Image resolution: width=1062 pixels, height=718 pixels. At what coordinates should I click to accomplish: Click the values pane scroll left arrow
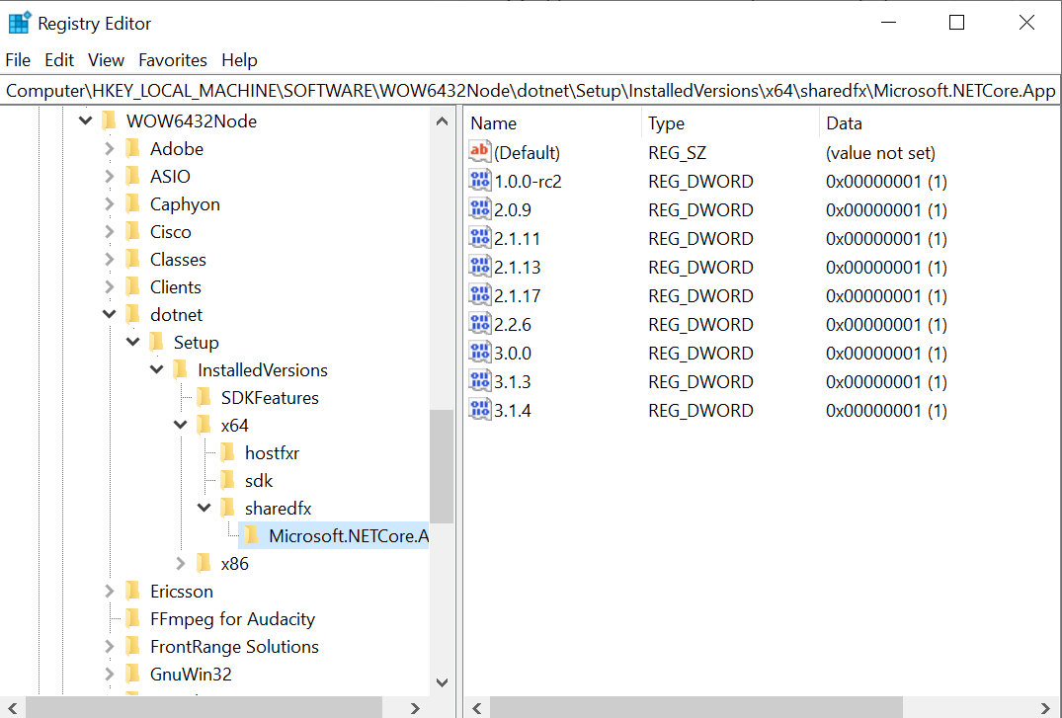(477, 708)
